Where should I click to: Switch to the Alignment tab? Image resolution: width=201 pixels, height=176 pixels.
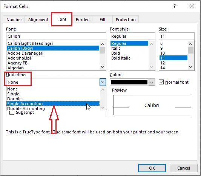tap(38, 20)
